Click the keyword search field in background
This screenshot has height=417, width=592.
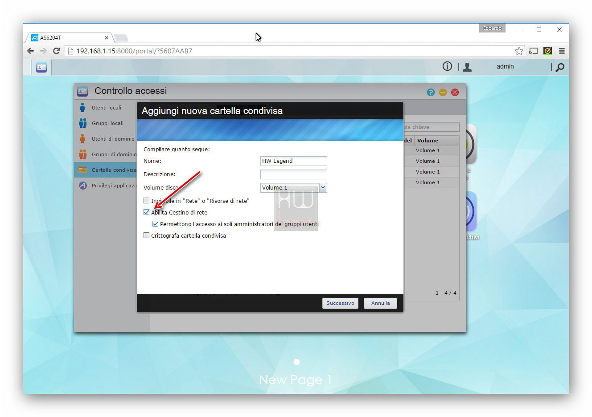[x=431, y=127]
